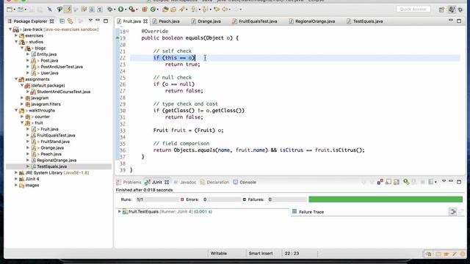Click the New Java Class toolbar icon
This screenshot has width=470, height=264.
click(153, 10)
